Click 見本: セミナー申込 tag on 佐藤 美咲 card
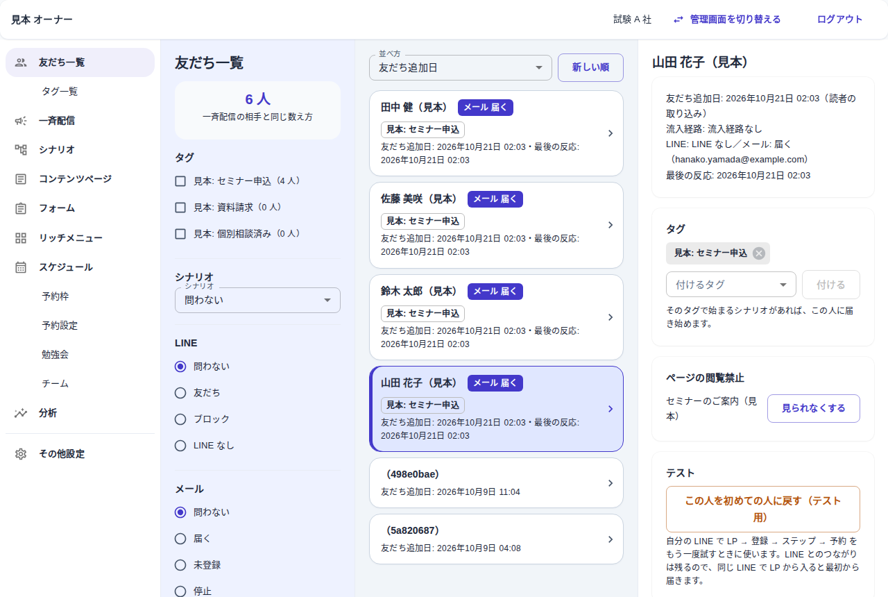 [x=422, y=221]
